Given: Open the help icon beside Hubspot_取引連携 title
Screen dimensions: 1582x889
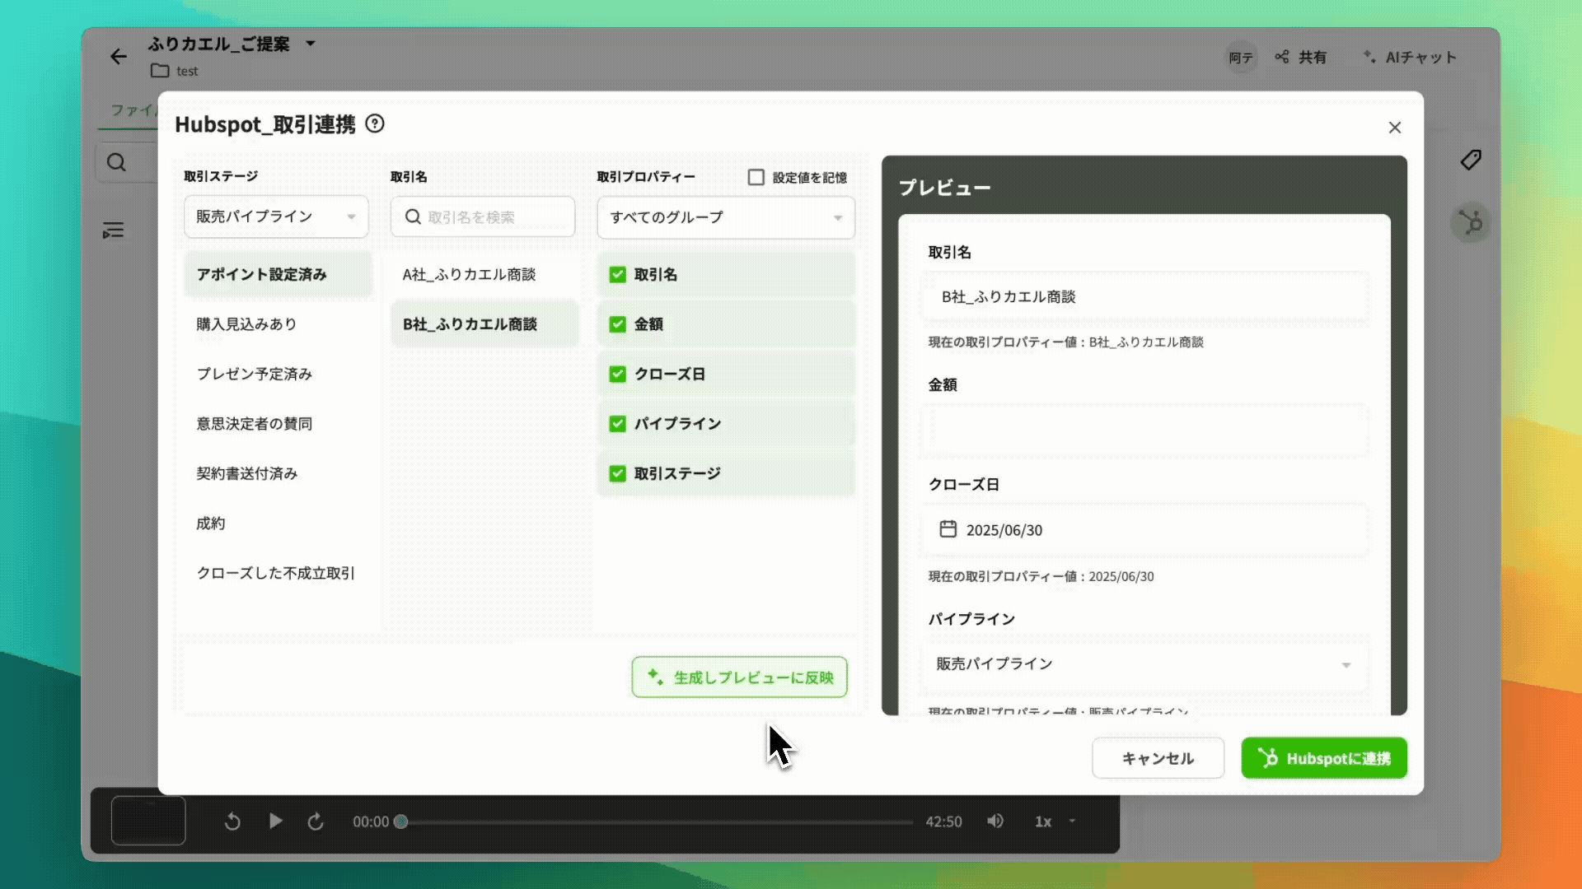Looking at the screenshot, I should [x=376, y=124].
